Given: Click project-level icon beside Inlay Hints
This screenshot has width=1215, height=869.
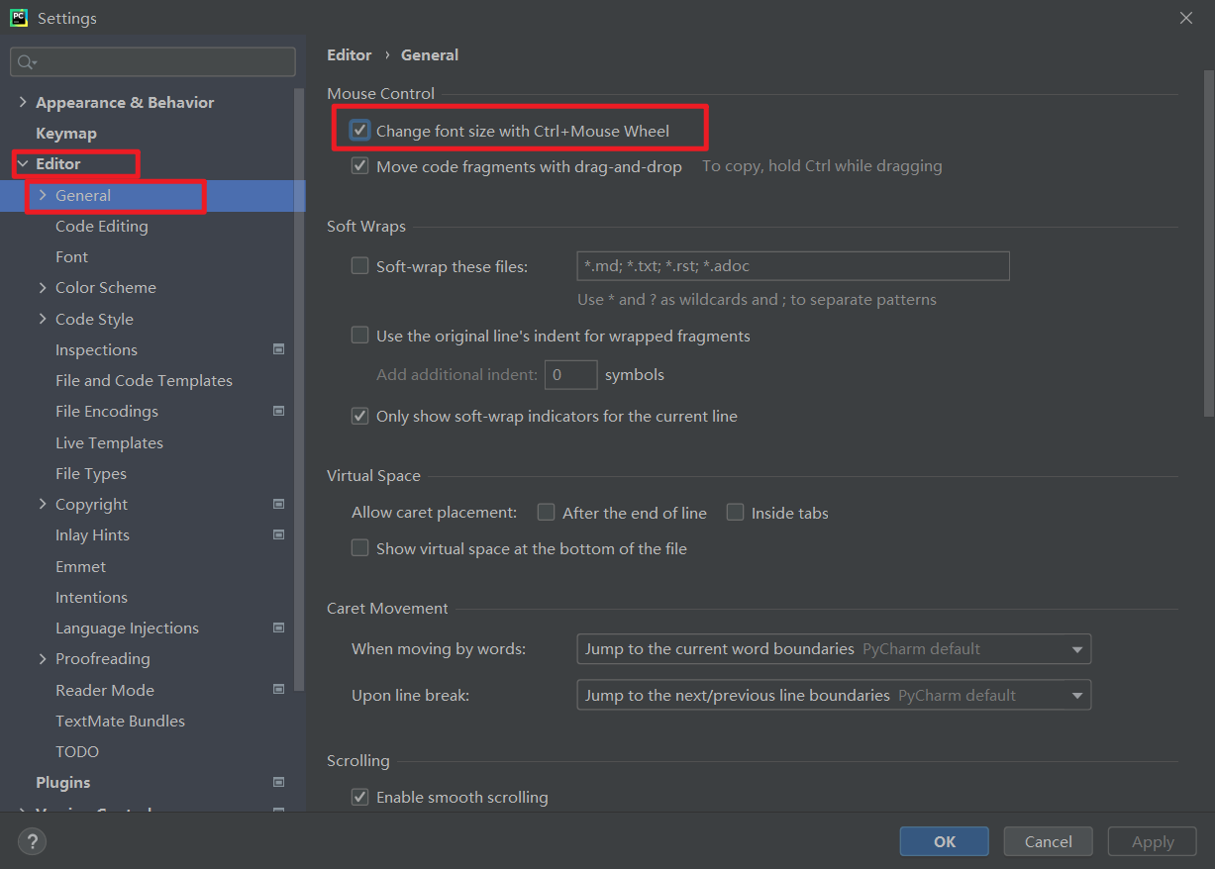Looking at the screenshot, I should [278, 534].
